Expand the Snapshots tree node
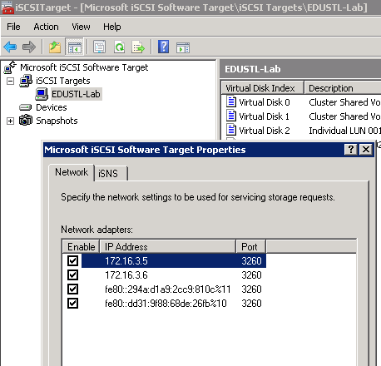Screen dimensions: 381x366 [x=10, y=121]
